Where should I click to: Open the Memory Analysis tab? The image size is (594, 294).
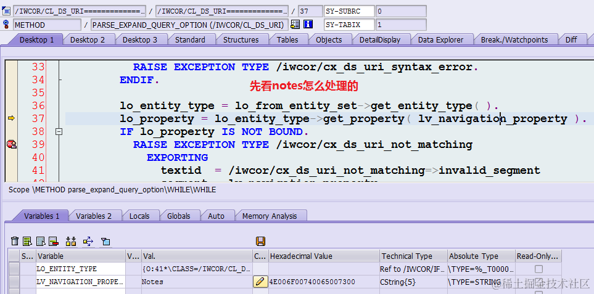point(270,216)
